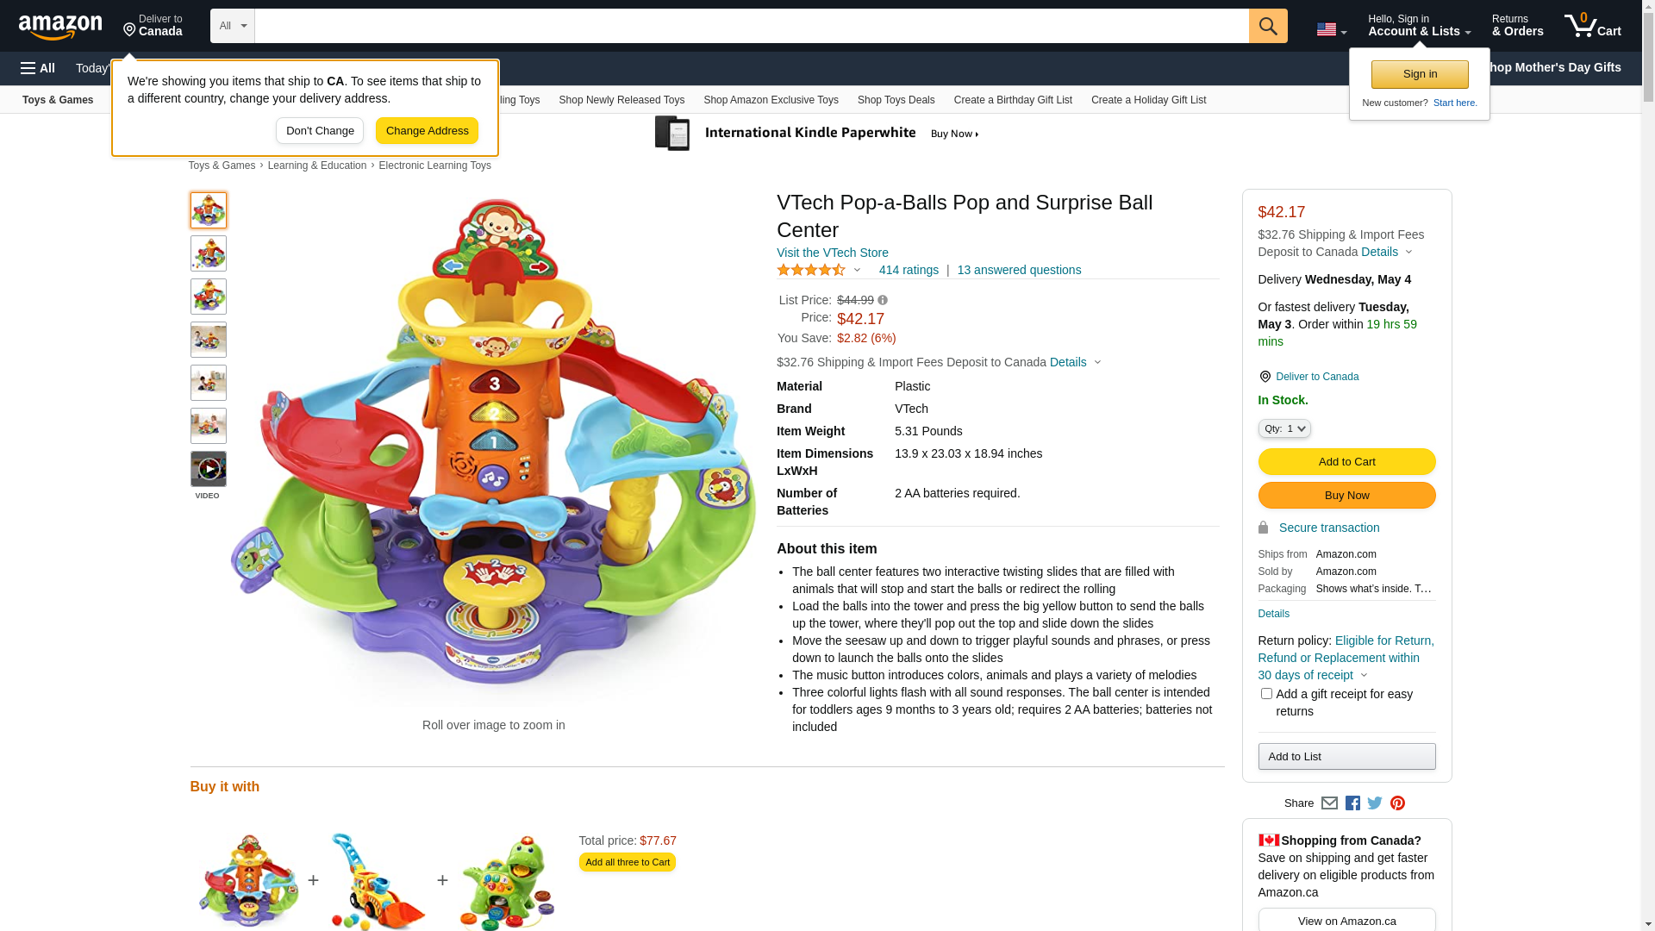Click the search magnifier button

coord(1267,26)
